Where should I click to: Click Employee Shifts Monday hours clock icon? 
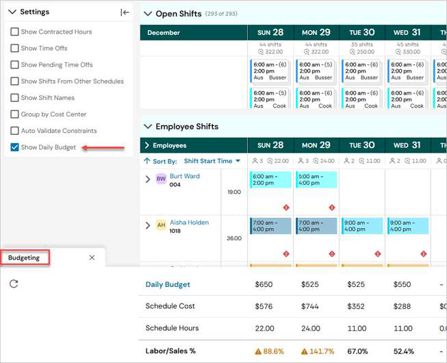[316, 161]
